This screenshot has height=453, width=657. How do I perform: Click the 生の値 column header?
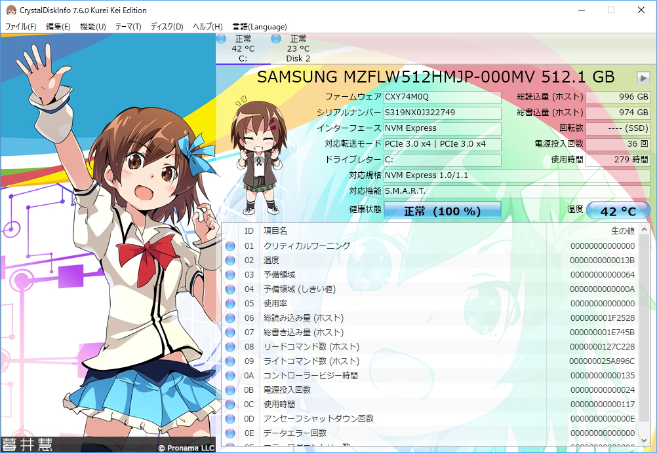click(593, 231)
